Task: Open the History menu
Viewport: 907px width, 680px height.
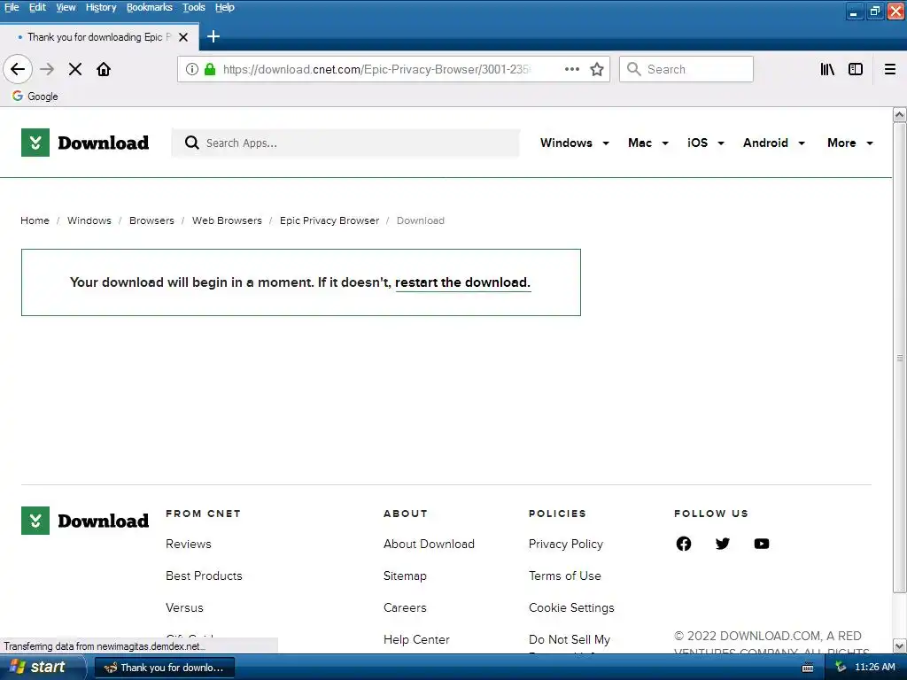Action: [101, 7]
